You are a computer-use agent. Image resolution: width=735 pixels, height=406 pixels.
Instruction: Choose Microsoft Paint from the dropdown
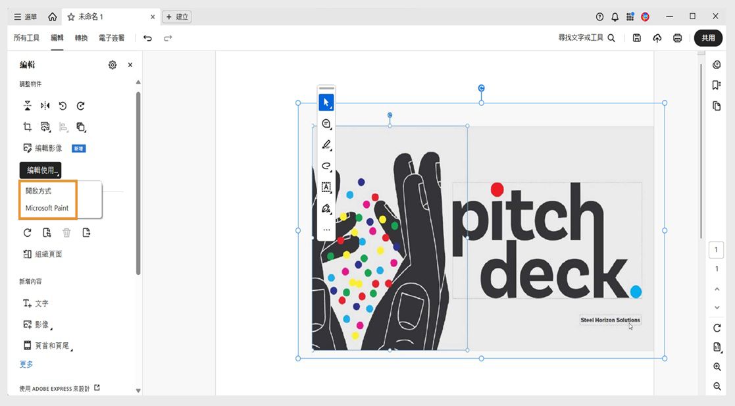(x=47, y=208)
